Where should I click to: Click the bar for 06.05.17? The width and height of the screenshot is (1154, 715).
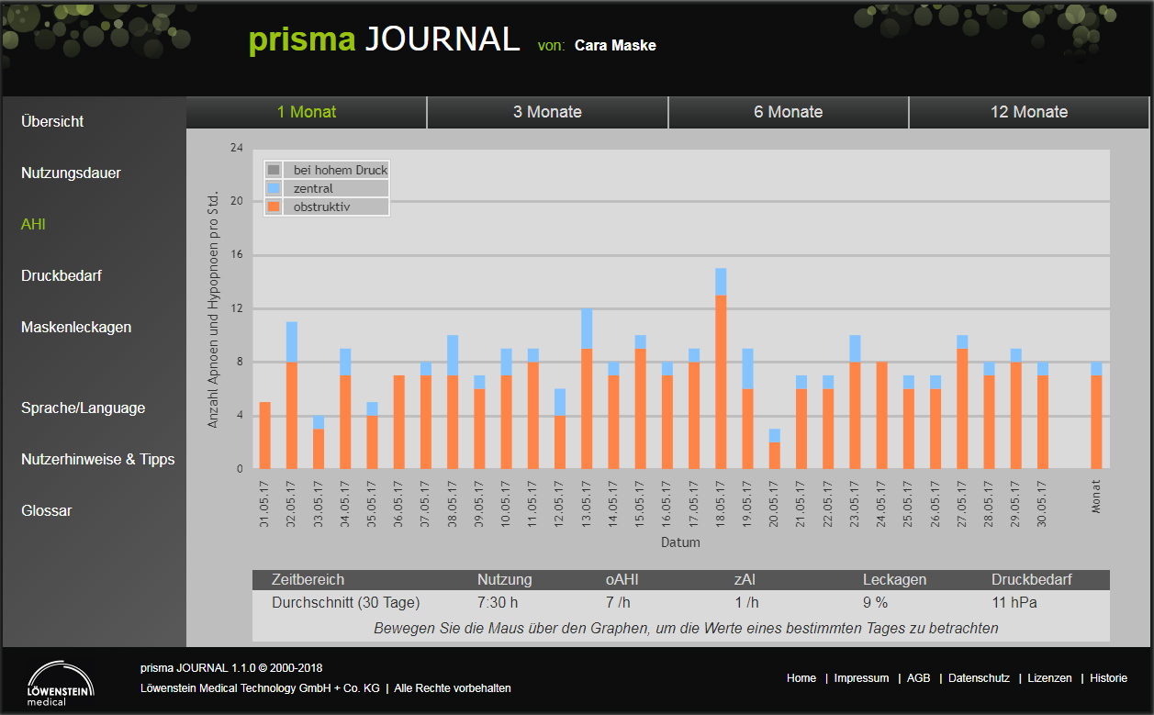[399, 422]
